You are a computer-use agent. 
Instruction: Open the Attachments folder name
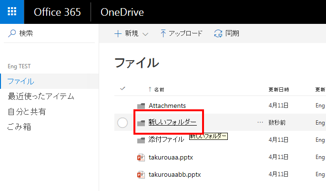point(167,106)
